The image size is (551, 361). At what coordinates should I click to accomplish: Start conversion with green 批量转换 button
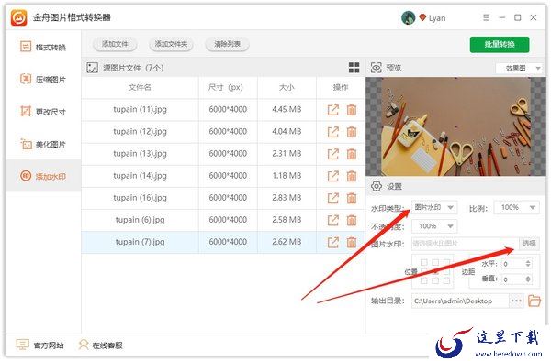tap(500, 45)
